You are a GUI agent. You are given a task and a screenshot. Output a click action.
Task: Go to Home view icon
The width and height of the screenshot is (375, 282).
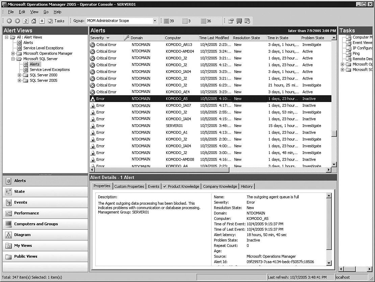point(34,21)
